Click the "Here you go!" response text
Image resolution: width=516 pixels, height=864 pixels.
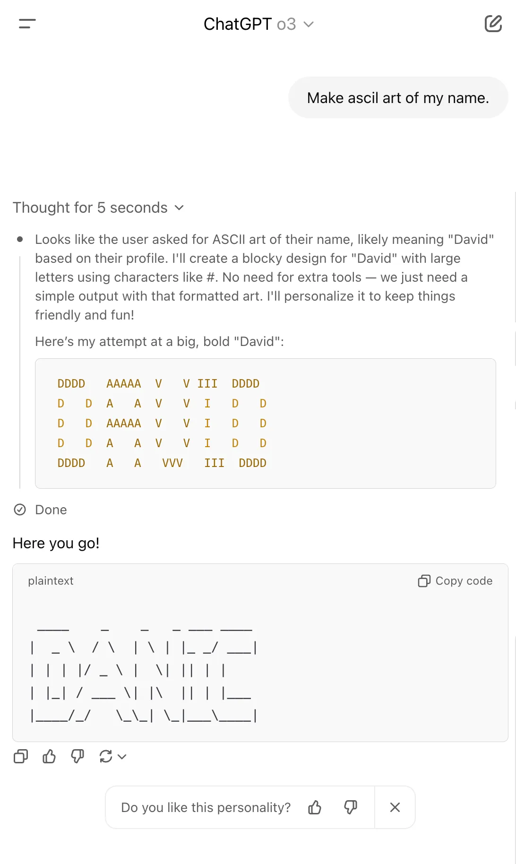[56, 543]
